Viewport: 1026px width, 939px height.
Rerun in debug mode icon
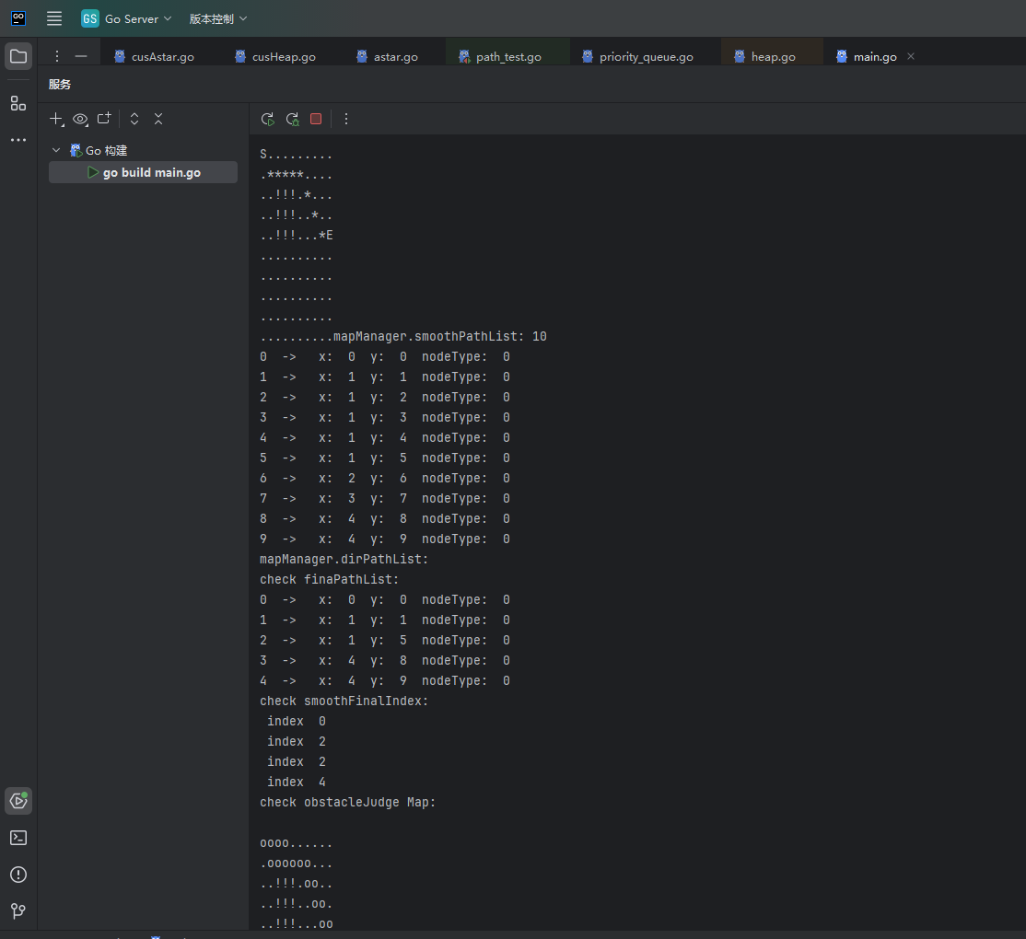(293, 119)
